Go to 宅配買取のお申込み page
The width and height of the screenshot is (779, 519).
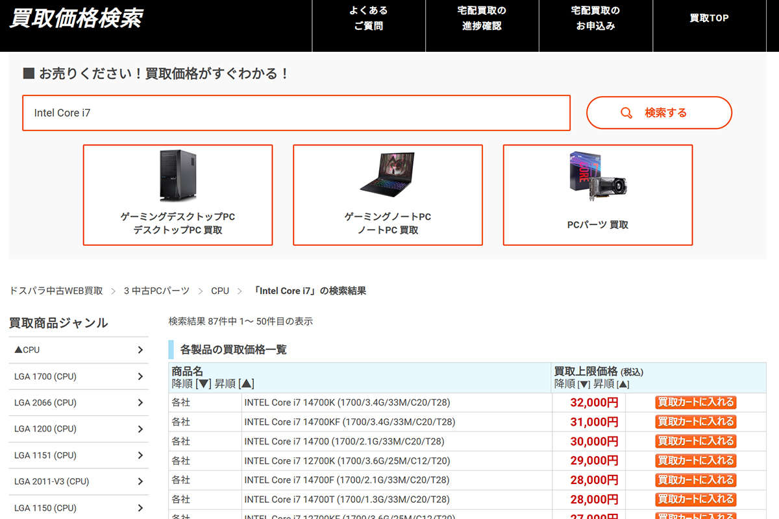pos(595,18)
